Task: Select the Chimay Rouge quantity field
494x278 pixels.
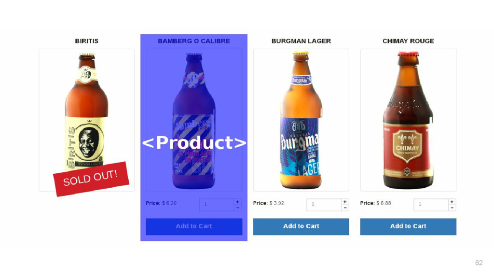Action: click(431, 205)
